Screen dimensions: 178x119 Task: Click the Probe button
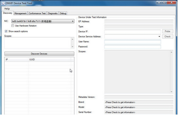168,31
